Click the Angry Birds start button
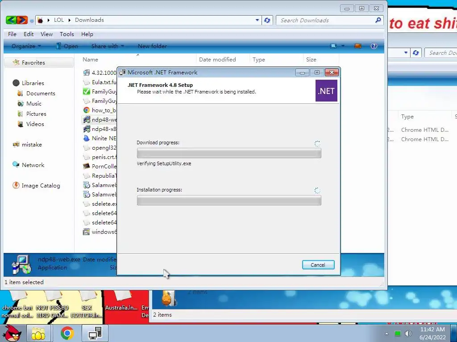457x342 pixels. click(12, 333)
